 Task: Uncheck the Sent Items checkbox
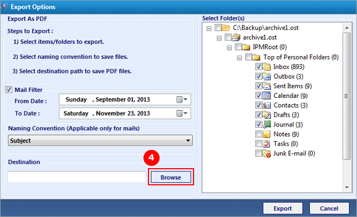259,86
